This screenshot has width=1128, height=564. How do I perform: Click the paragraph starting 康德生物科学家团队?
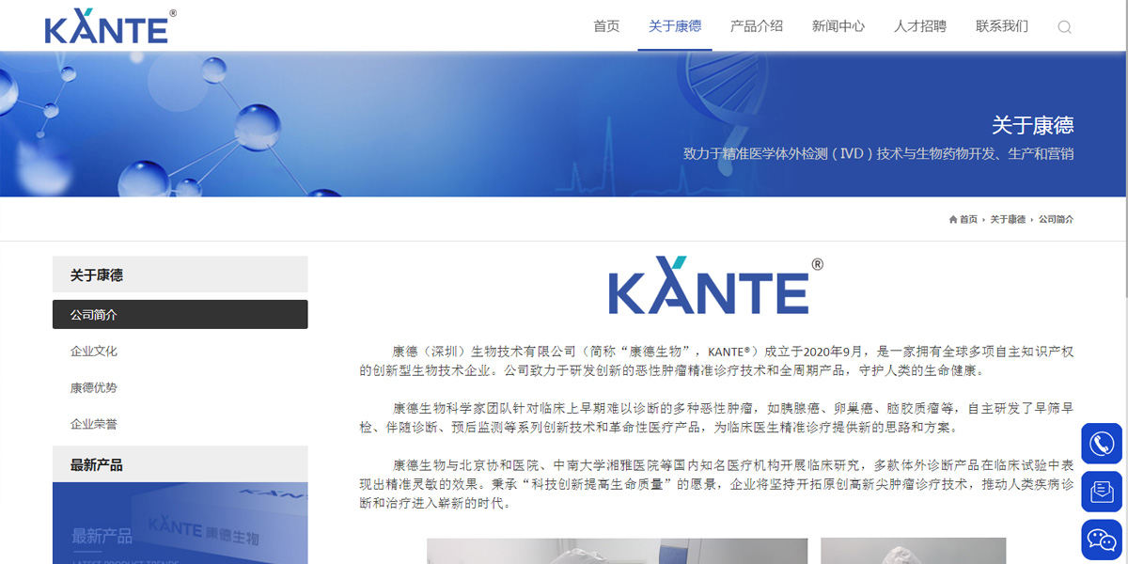[716, 417]
